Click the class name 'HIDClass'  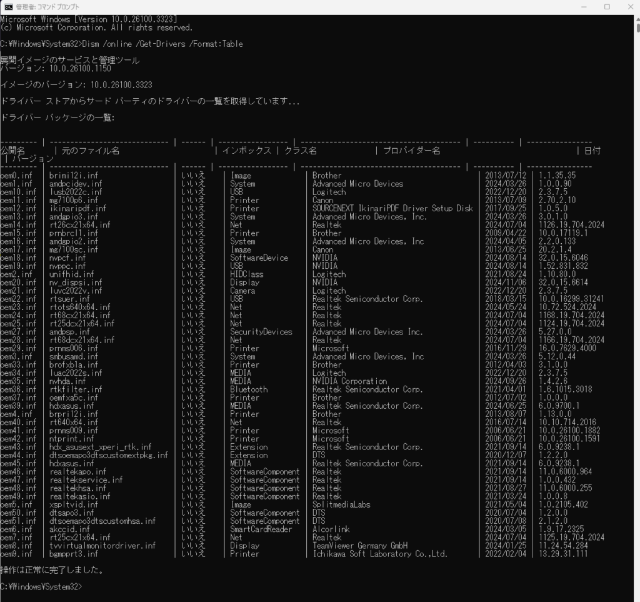[247, 274]
